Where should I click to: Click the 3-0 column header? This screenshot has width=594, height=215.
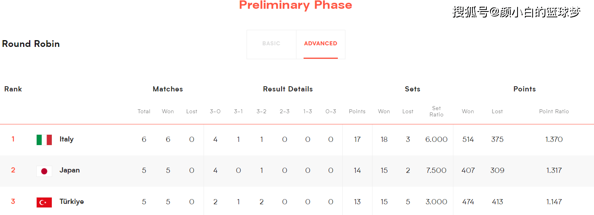[x=215, y=111]
